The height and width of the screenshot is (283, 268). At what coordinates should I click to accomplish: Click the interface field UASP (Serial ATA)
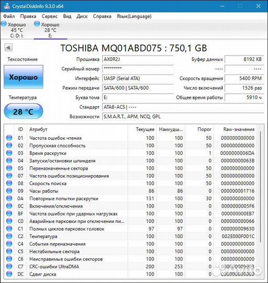tap(138, 78)
